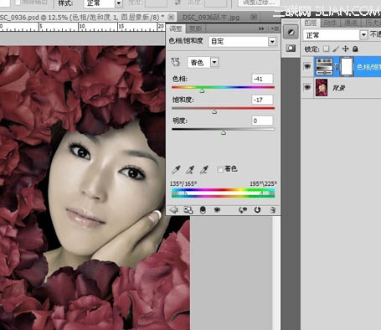Hide the 背景 layer

pos(307,88)
